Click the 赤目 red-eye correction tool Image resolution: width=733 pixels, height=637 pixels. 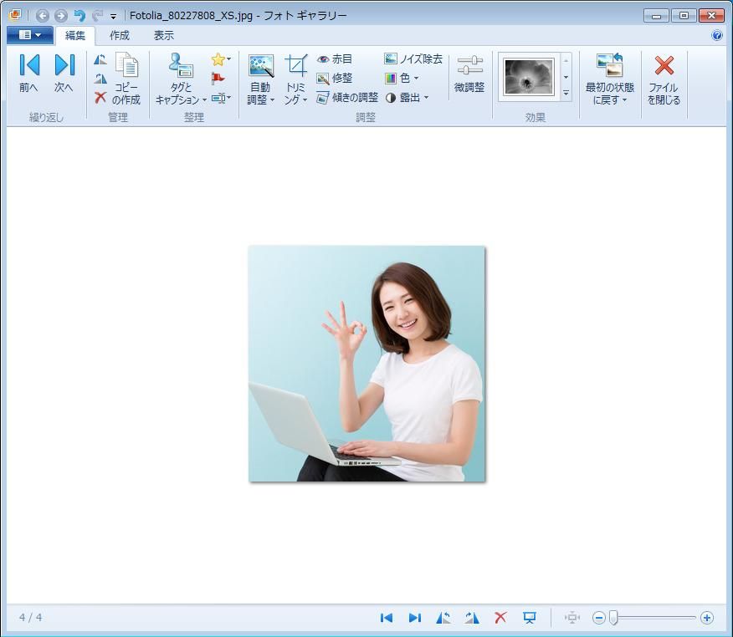[x=335, y=59]
